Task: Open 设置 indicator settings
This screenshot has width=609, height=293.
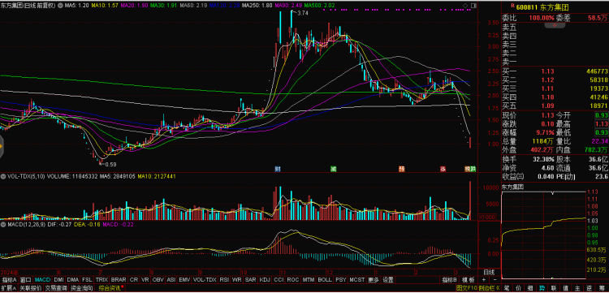Action: pos(387,280)
